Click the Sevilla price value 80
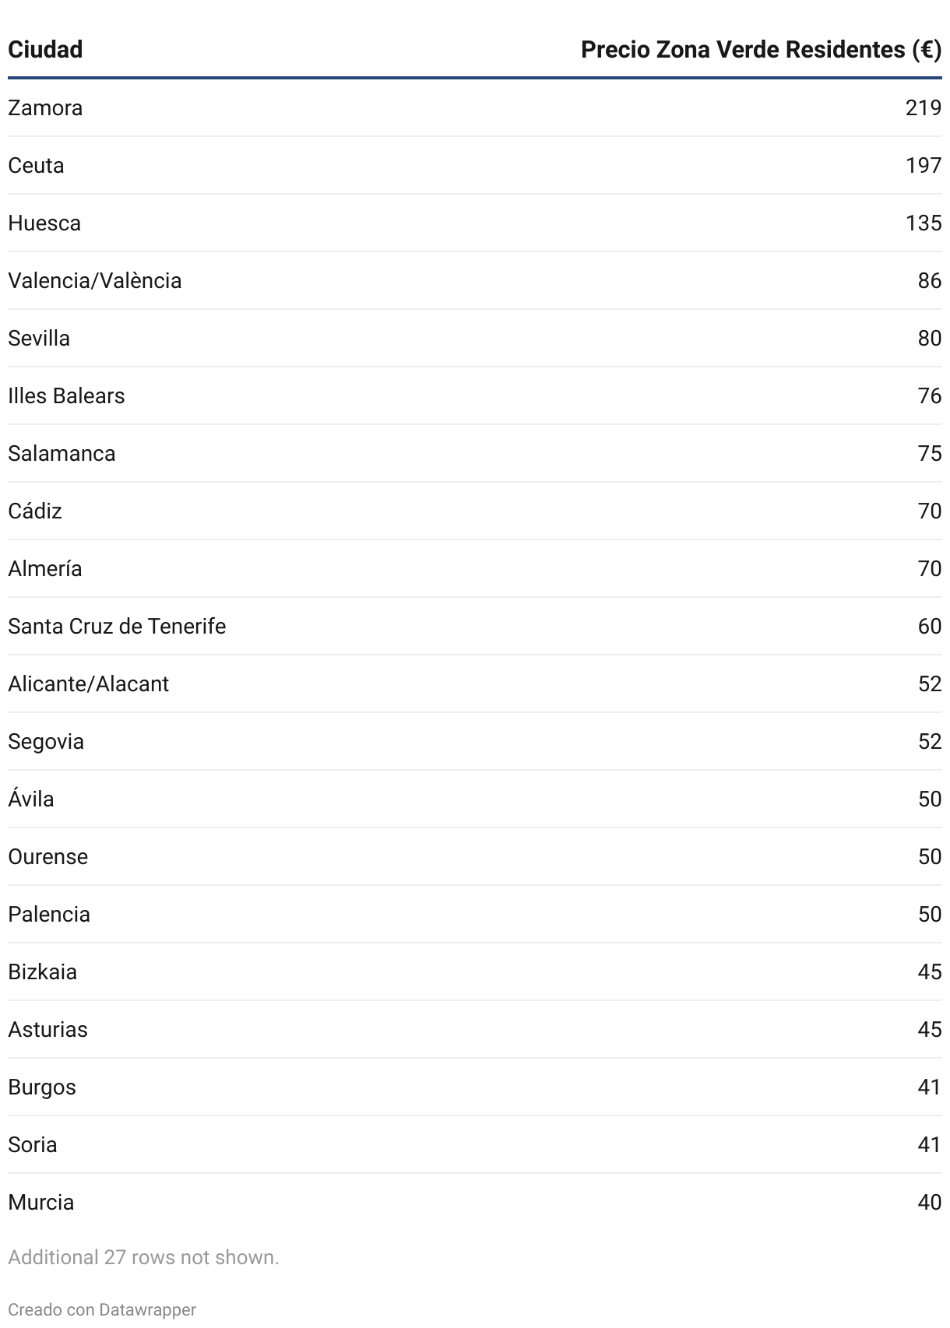 click(930, 339)
